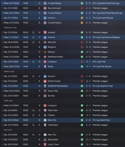Click the Brighton club badge icon
The width and height of the screenshot is (125, 147).
45,47
